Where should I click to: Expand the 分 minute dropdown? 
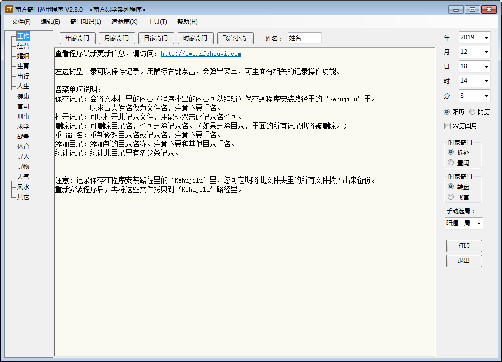[486, 96]
